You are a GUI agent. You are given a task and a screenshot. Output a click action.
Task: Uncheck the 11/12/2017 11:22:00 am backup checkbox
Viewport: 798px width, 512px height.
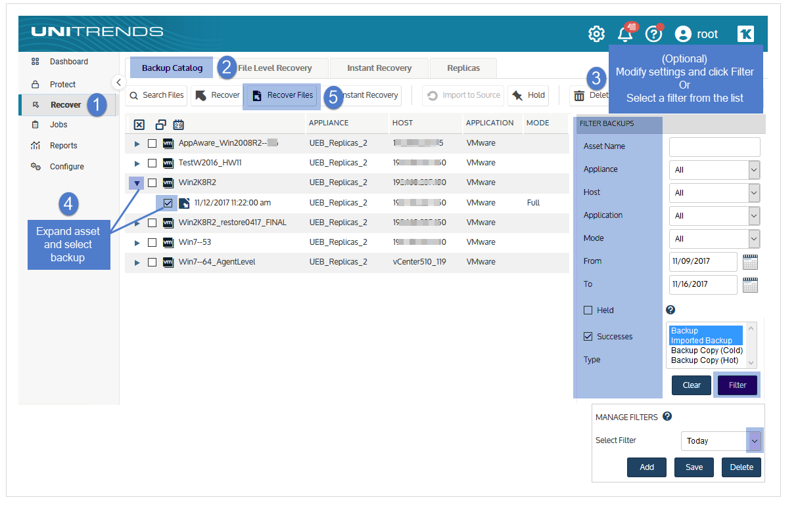[x=168, y=203]
